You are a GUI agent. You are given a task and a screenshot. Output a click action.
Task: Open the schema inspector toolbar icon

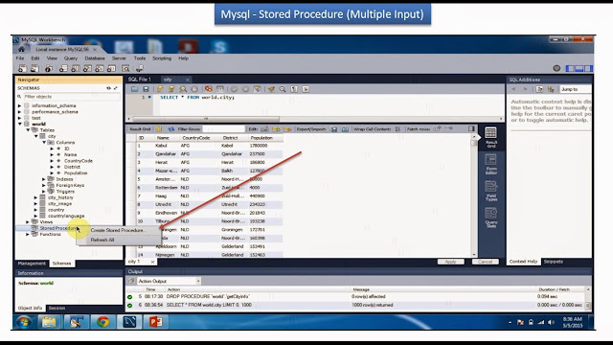tap(49, 68)
